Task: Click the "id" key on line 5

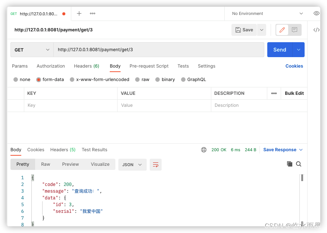Action: tap(58, 205)
